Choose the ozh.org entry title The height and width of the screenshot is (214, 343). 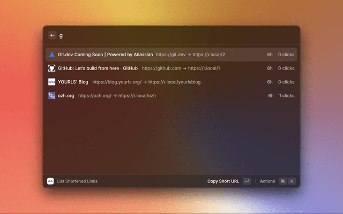click(x=66, y=96)
